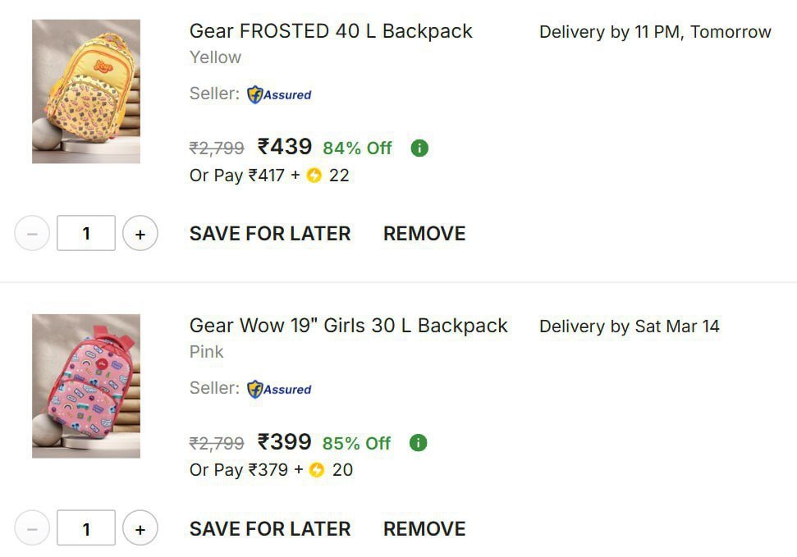This screenshot has width=797, height=557.
Task: Click the pink backpack product thumbnail
Action: point(86,386)
